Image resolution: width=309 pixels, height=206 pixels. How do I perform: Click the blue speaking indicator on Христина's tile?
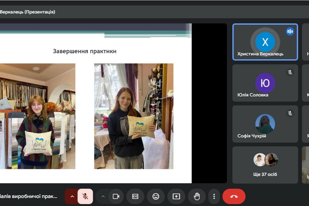[x=290, y=31]
